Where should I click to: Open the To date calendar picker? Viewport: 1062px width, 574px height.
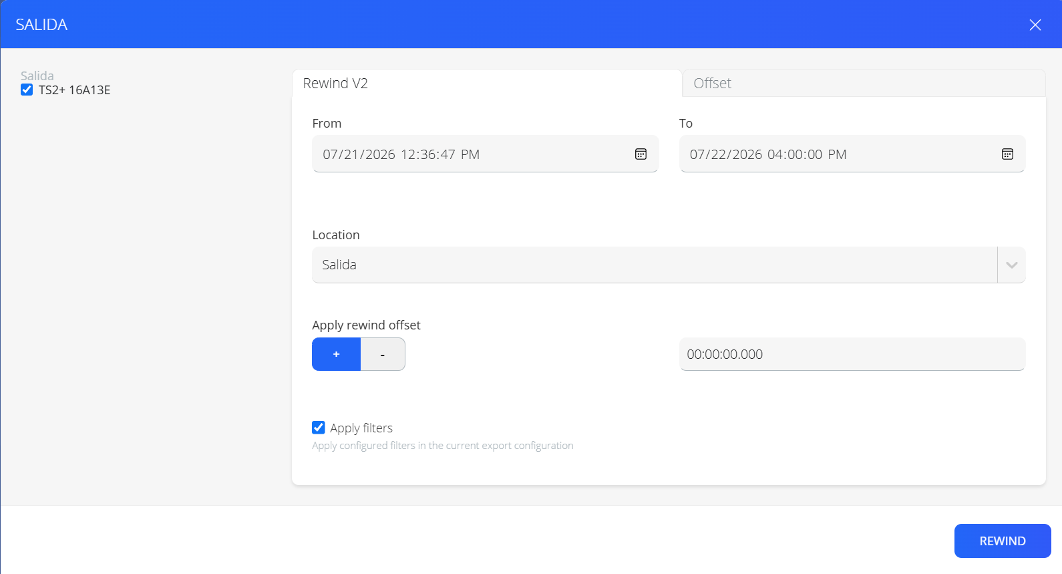pos(1007,154)
